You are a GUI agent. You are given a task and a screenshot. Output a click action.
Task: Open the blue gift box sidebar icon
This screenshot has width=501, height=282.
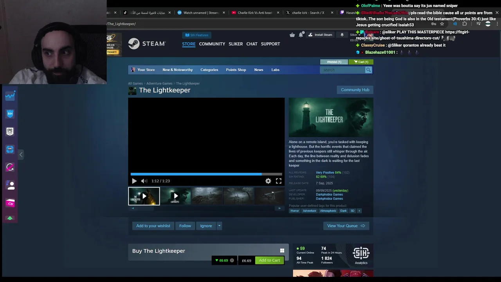pos(10,149)
